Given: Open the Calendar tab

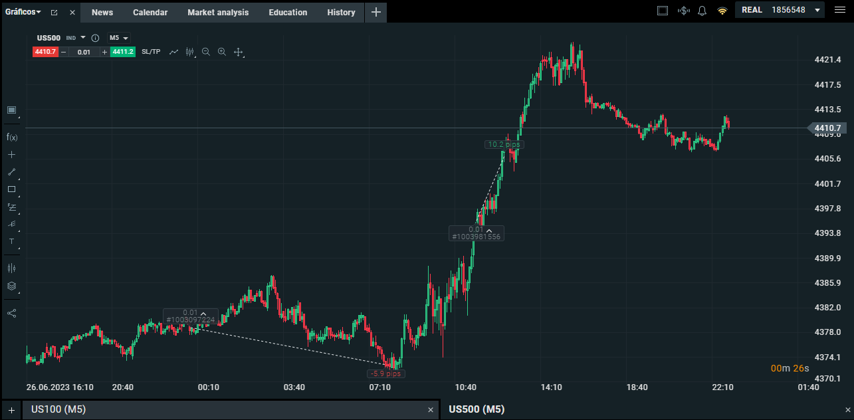Looking at the screenshot, I should pyautogui.click(x=150, y=12).
